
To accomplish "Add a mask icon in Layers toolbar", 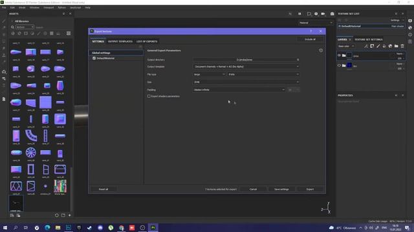I will [x=372, y=46].
